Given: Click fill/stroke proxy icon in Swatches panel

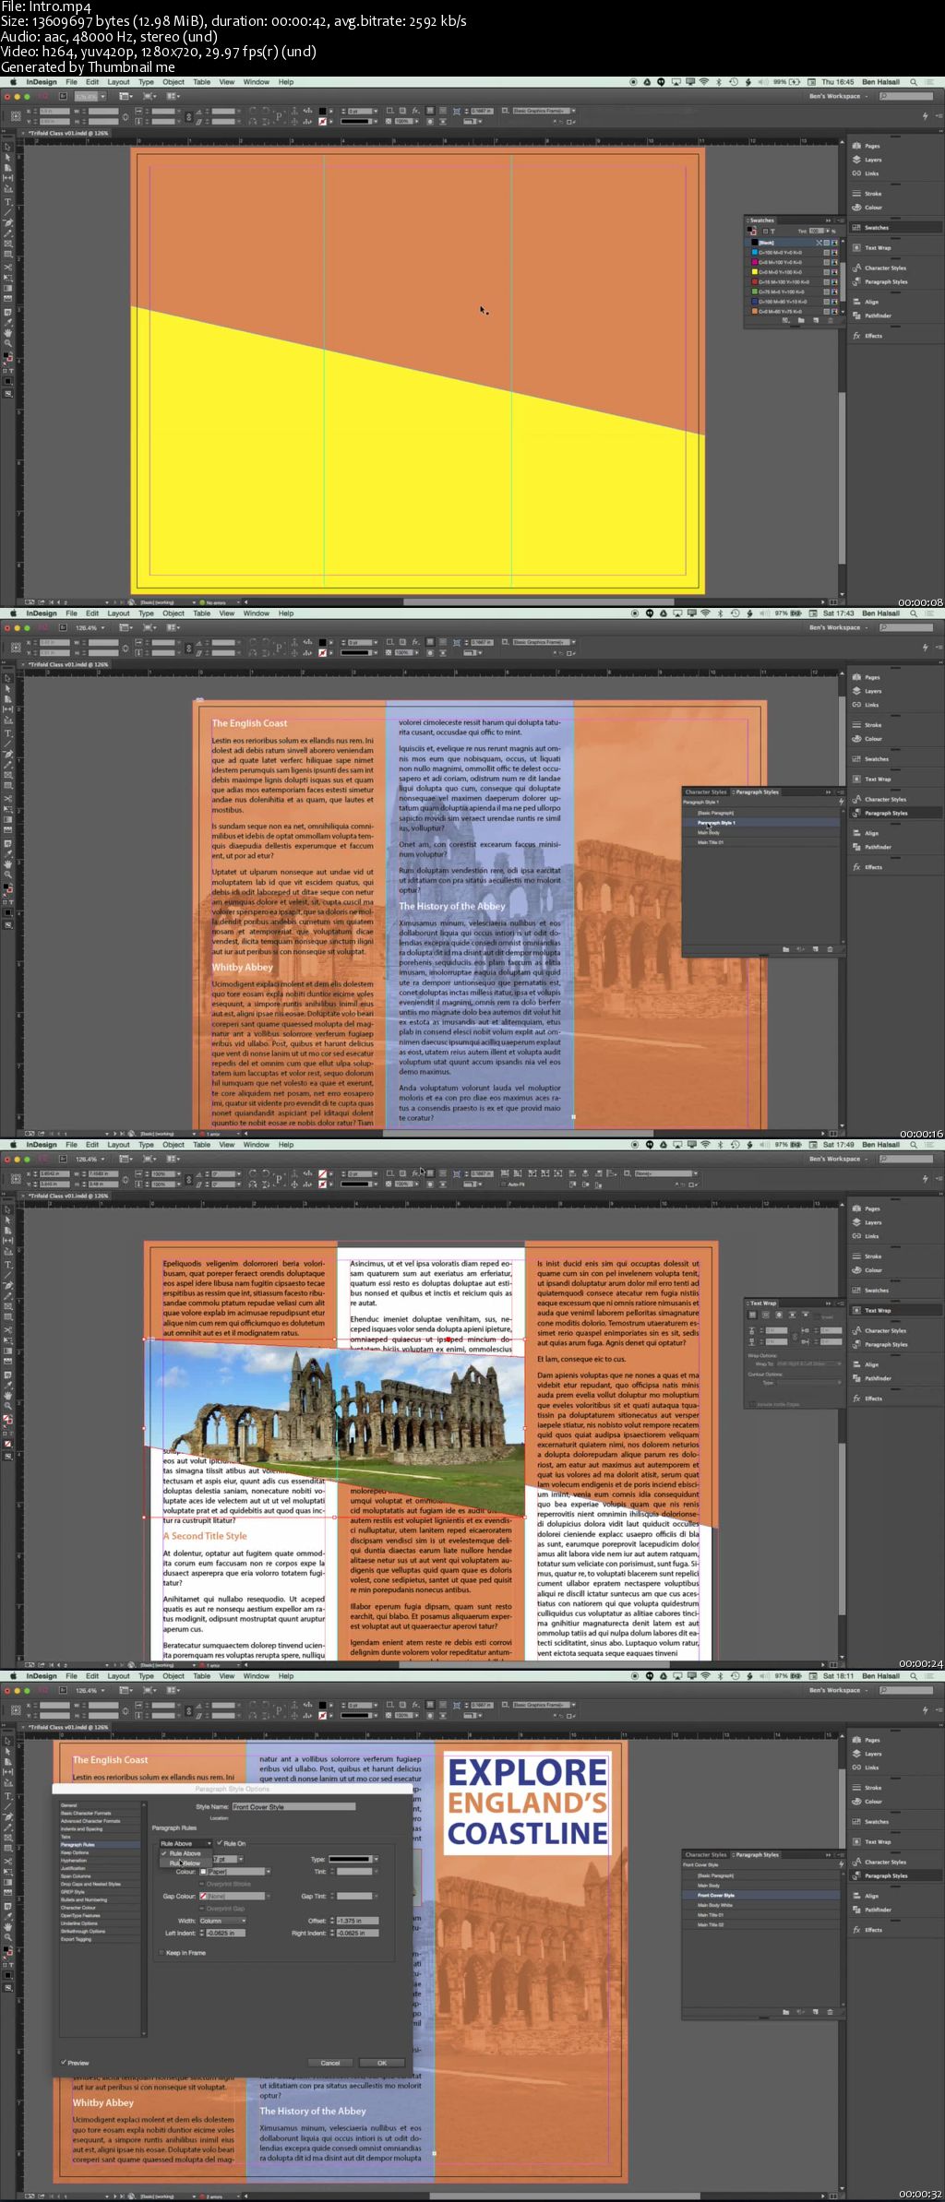Looking at the screenshot, I should click(752, 231).
